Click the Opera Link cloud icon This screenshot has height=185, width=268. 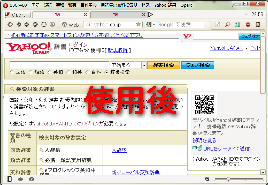pos(20,179)
